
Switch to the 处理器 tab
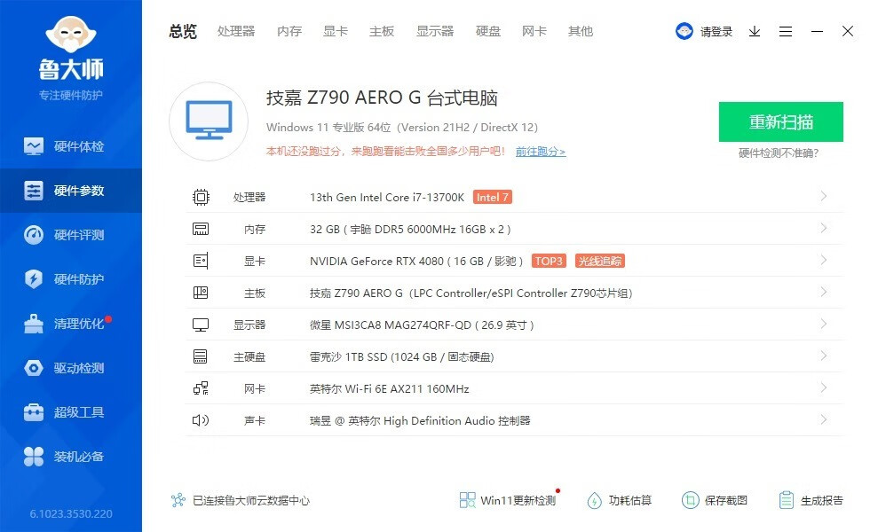pos(236,31)
